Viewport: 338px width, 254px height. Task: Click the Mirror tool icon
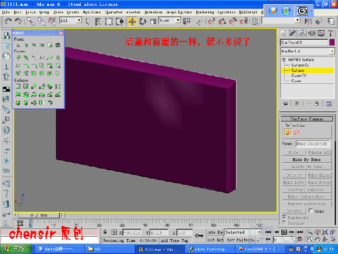(309, 21)
